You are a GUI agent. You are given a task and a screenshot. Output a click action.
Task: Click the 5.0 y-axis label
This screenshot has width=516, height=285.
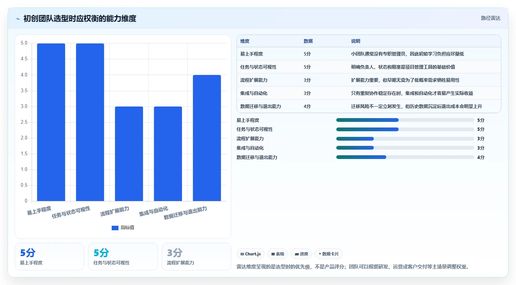tap(24, 43)
